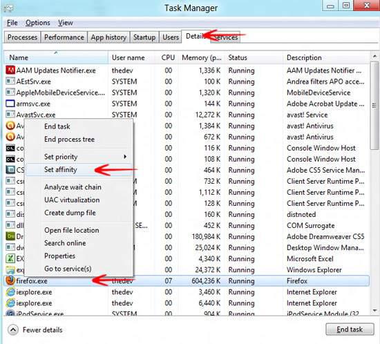
Task: Switch to the Performance tab
Action: (x=64, y=37)
